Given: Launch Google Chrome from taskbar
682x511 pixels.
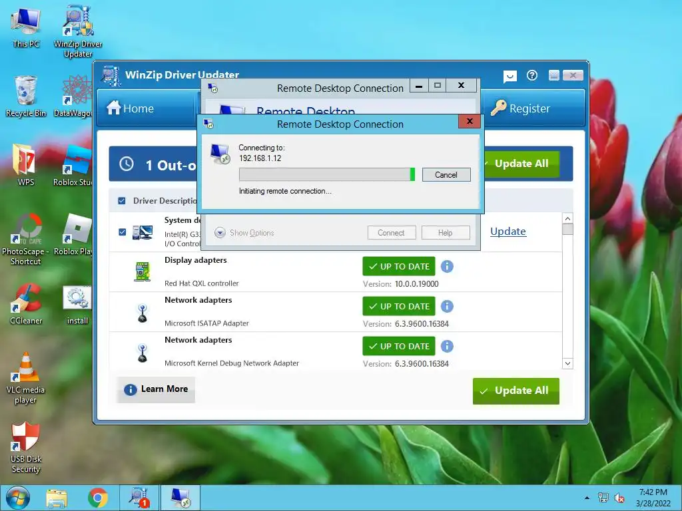Looking at the screenshot, I should click(x=97, y=498).
